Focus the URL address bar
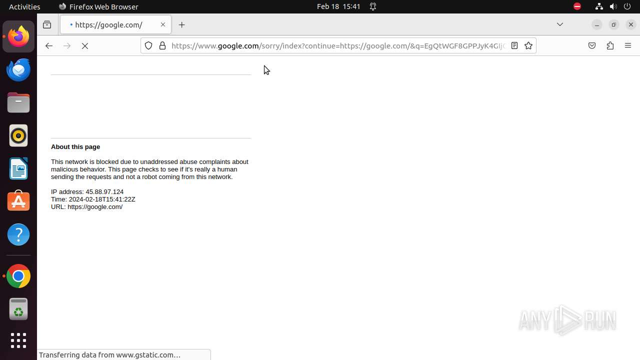The image size is (640, 360). coord(338,45)
